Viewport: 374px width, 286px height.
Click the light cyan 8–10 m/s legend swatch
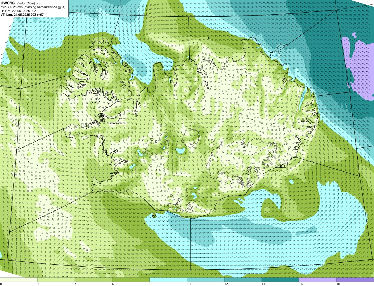coord(168,280)
